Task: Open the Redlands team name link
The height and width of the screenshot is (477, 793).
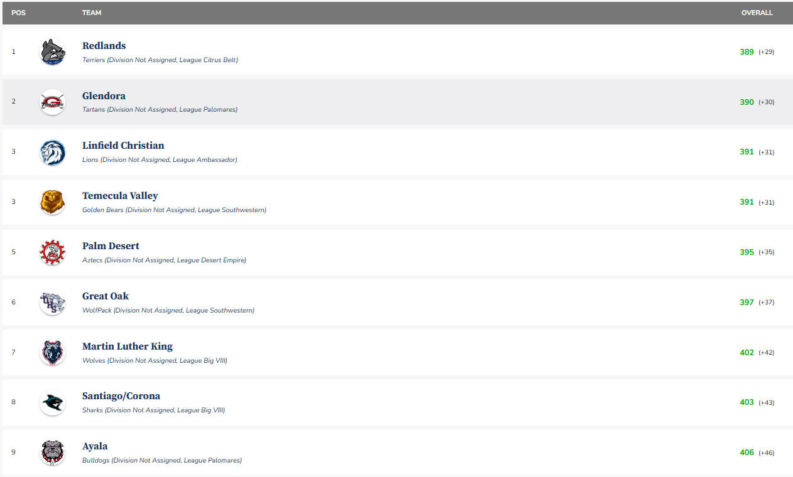Action: coord(104,46)
